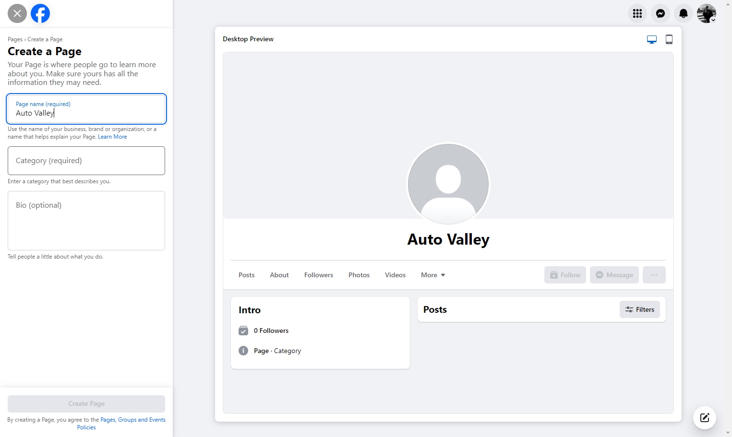Image resolution: width=732 pixels, height=437 pixels.
Task: Click the Pages breadcrumb link
Action: (15, 39)
